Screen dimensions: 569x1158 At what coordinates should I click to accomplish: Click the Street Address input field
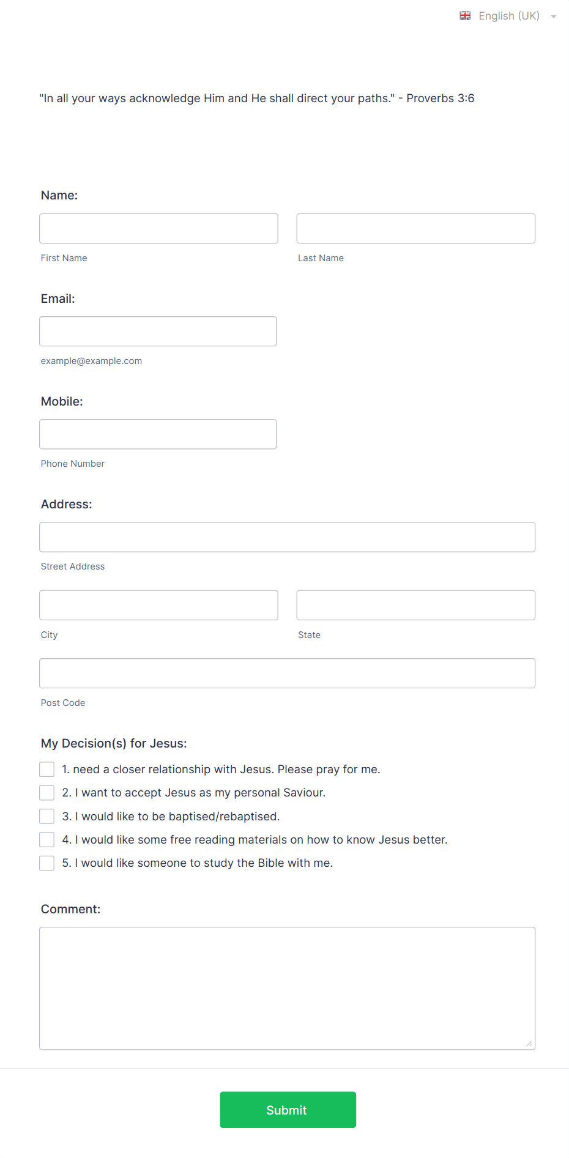[287, 536]
